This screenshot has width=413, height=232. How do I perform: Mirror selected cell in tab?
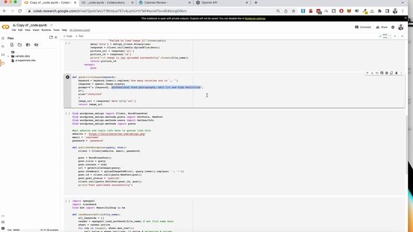(x=392, y=73)
